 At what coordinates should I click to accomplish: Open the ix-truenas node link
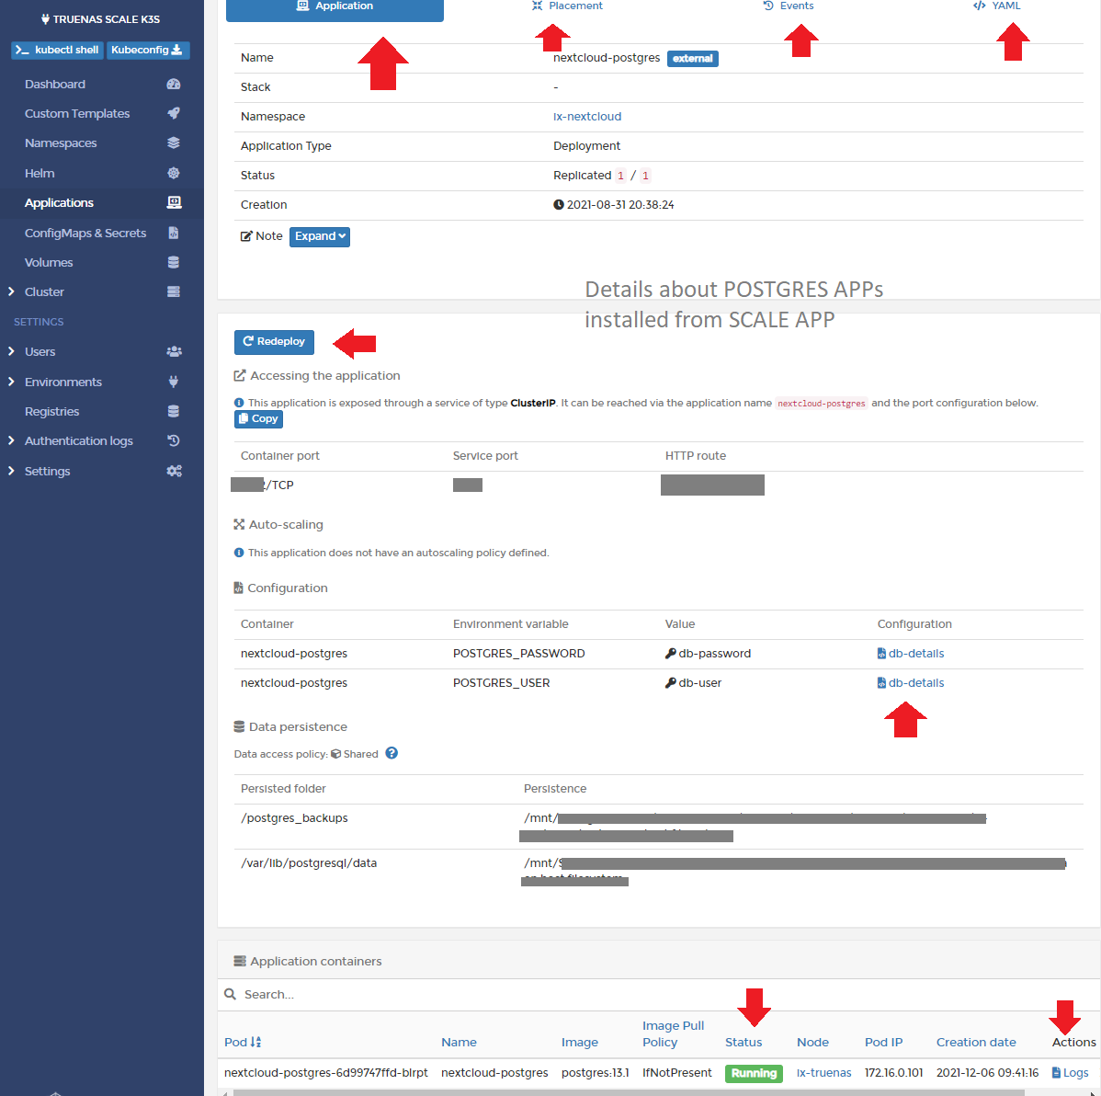(x=824, y=1073)
